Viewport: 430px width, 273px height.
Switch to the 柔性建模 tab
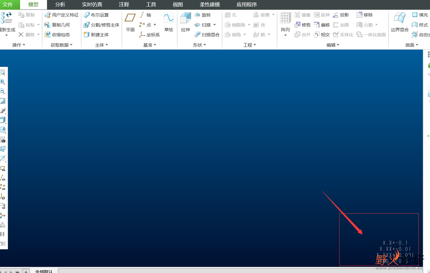pyautogui.click(x=210, y=4)
